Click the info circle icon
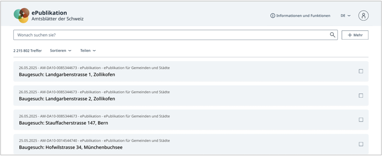The height and width of the screenshot is (156, 382). point(273,16)
